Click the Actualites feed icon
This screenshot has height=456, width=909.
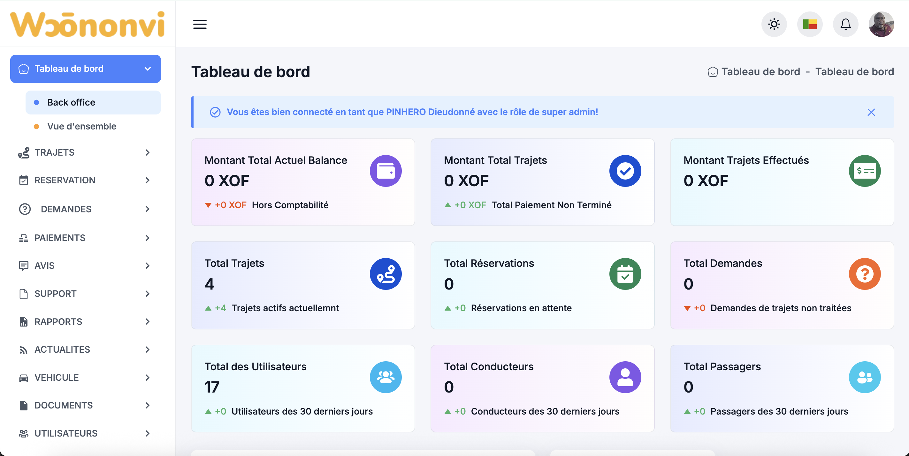point(23,349)
